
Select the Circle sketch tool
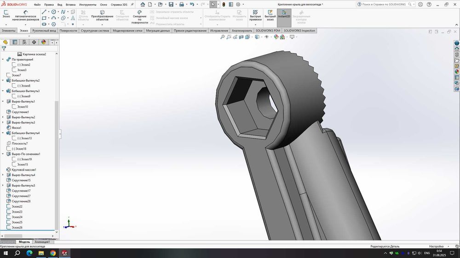tap(54, 12)
